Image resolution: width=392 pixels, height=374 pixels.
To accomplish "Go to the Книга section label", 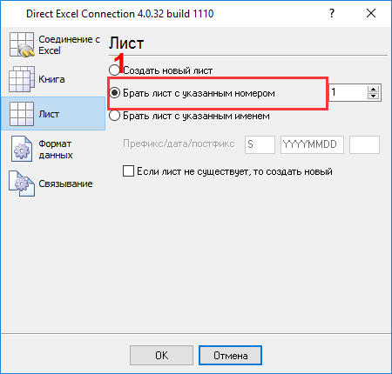I will [x=51, y=79].
